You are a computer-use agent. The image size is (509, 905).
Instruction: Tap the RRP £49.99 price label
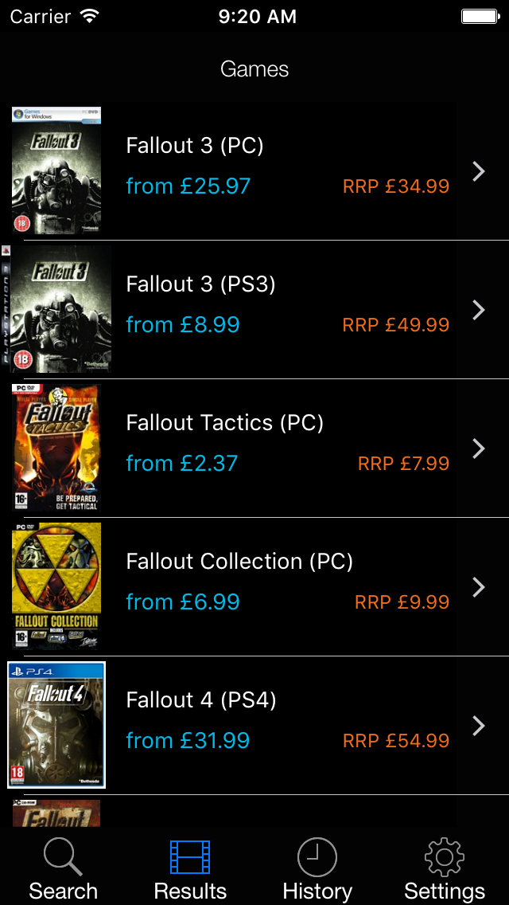coord(395,324)
